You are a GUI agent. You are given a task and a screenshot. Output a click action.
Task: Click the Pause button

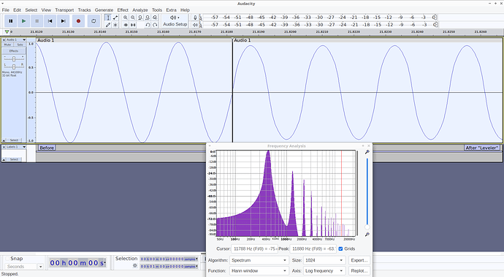[x=11, y=21]
